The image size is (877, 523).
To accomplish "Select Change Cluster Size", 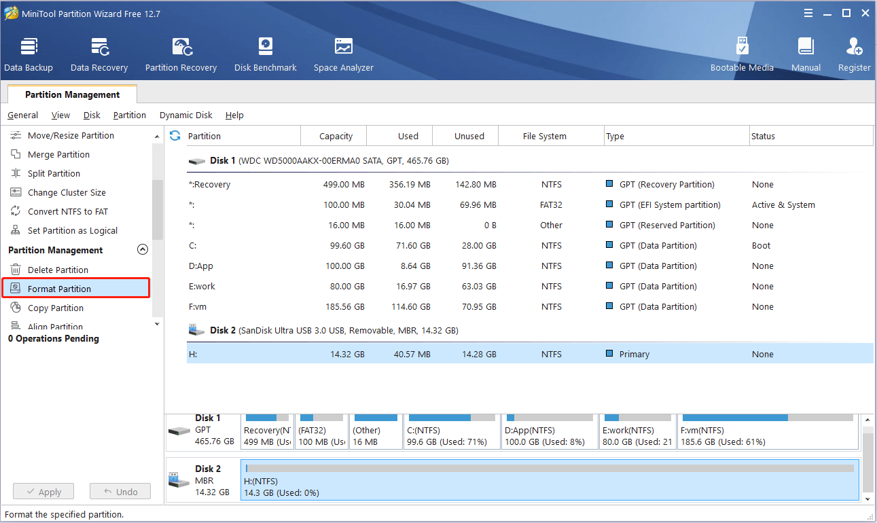I will [67, 193].
